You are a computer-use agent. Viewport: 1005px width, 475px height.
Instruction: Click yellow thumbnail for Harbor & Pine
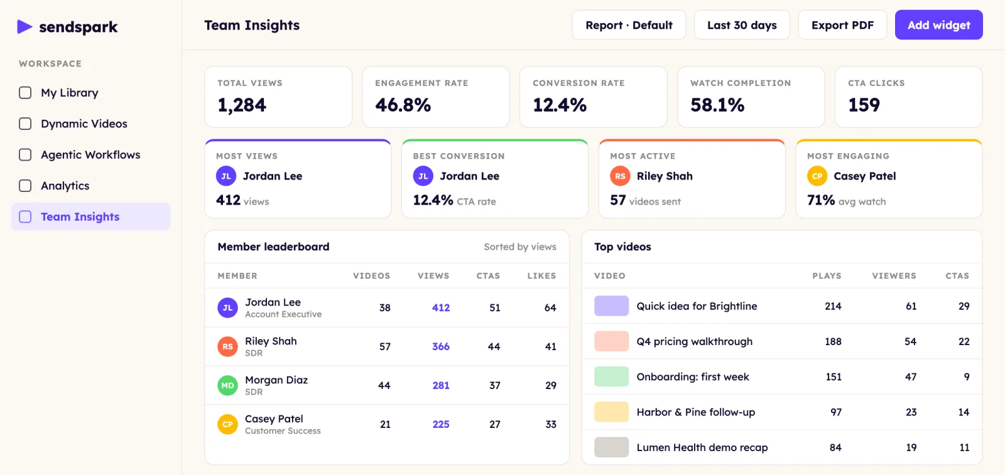pos(611,412)
